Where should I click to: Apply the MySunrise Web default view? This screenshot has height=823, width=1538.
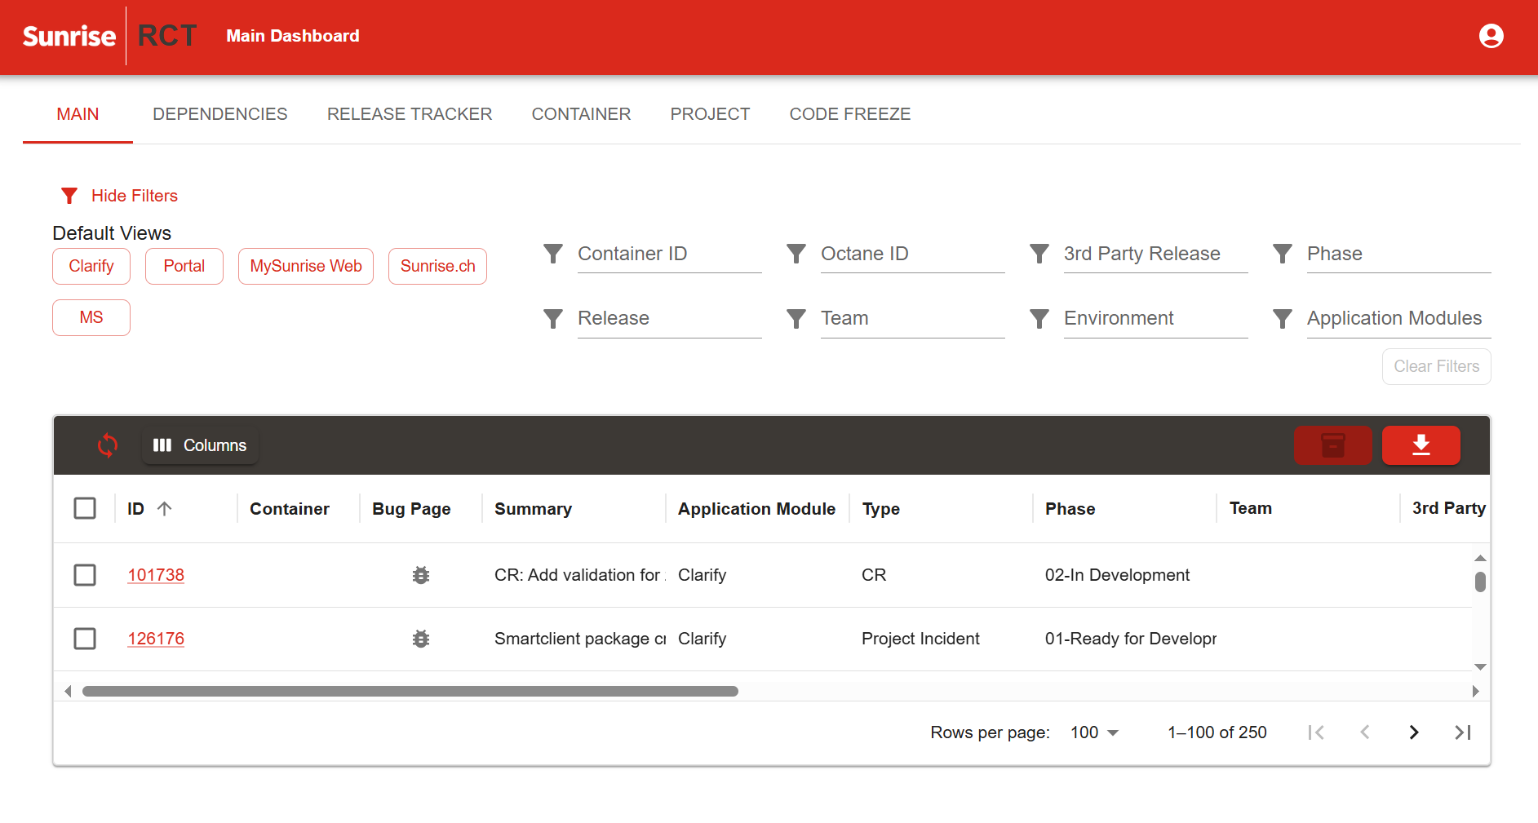point(306,266)
